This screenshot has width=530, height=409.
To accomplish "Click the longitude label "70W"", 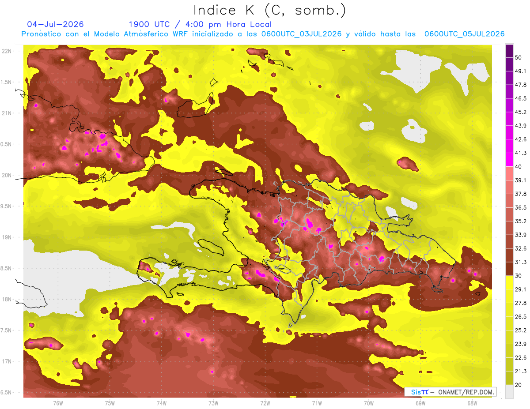I will click(368, 403).
